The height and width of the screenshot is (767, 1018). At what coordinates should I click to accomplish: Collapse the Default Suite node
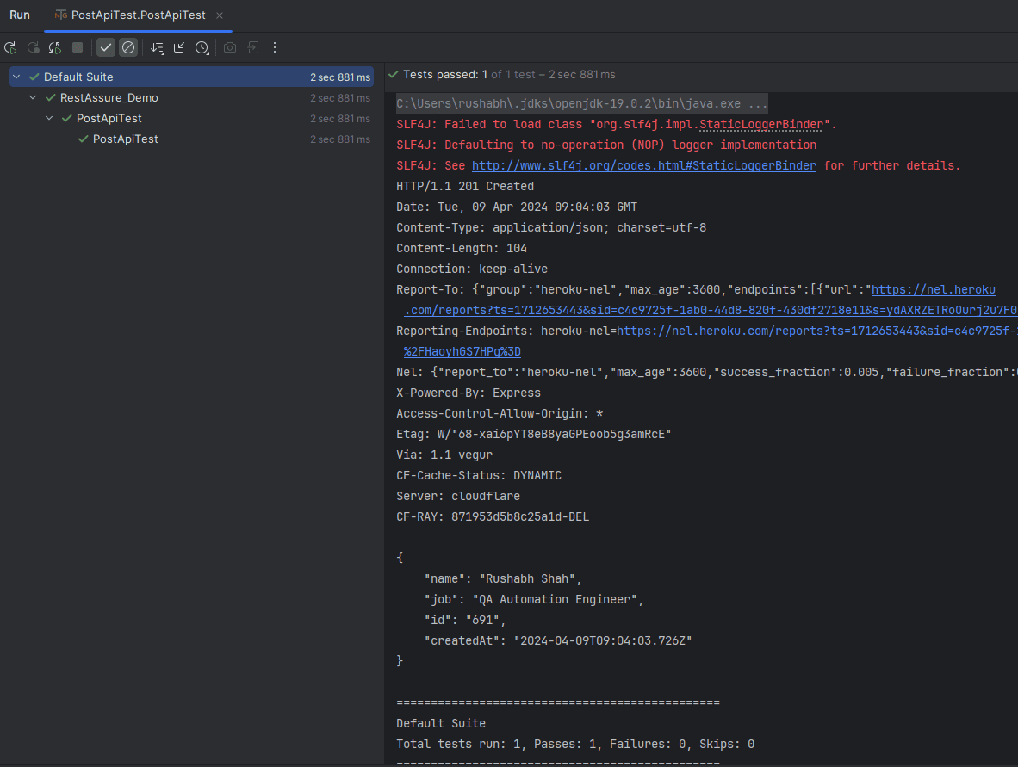[17, 77]
